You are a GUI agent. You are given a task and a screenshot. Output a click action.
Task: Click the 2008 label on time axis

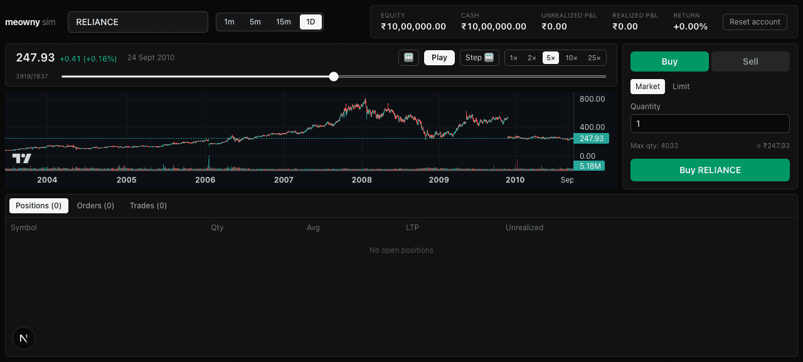point(361,180)
